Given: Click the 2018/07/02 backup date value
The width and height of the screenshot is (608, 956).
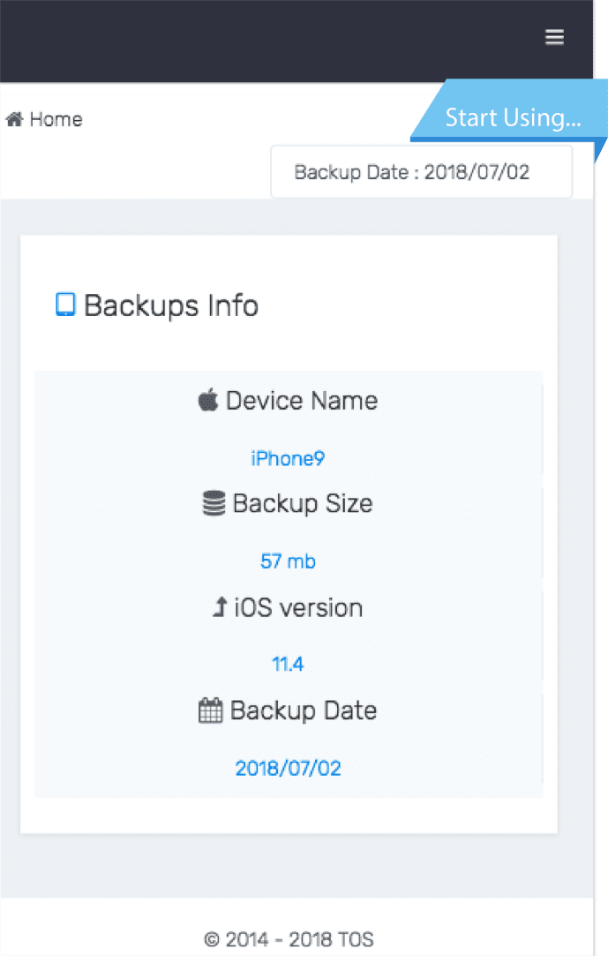Looking at the screenshot, I should tap(288, 768).
